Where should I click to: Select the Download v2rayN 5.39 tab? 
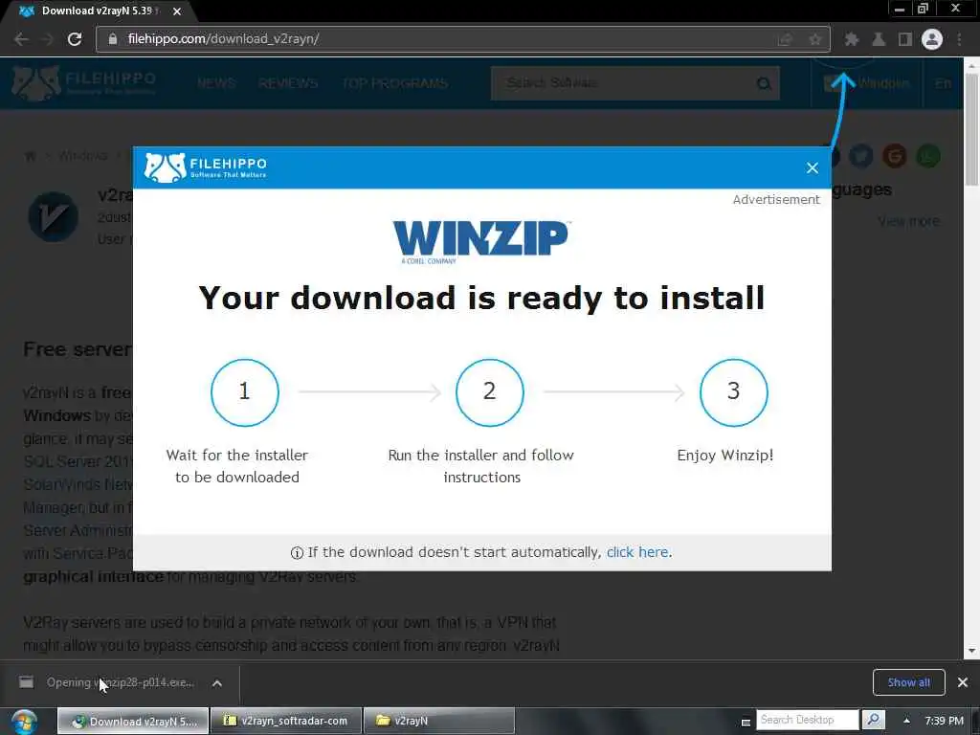100,11
